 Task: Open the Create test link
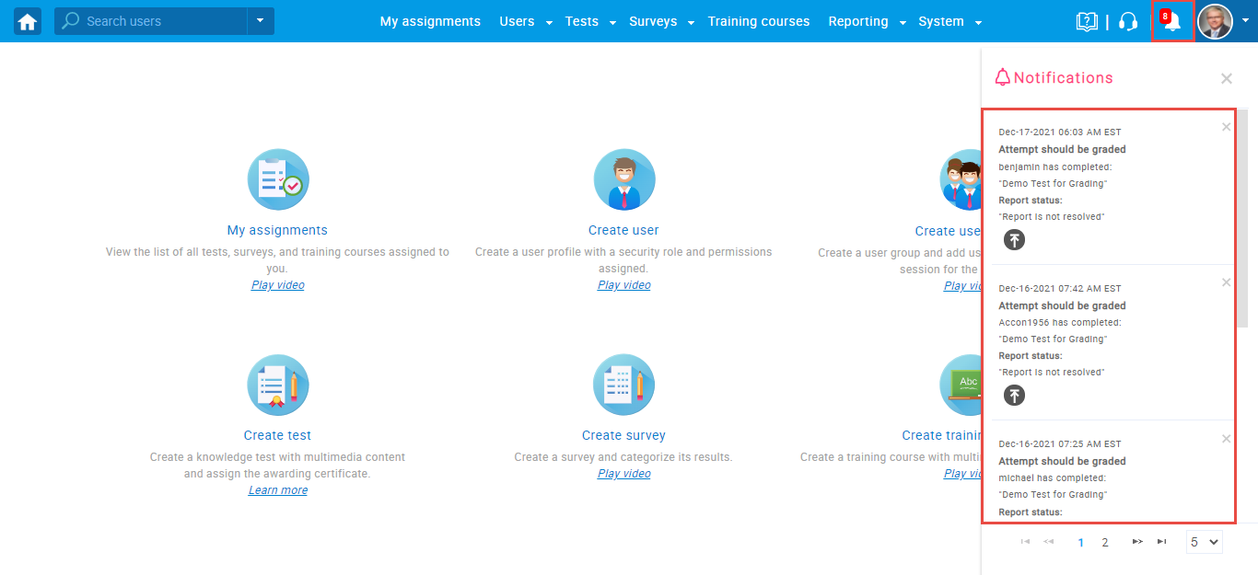click(x=277, y=436)
